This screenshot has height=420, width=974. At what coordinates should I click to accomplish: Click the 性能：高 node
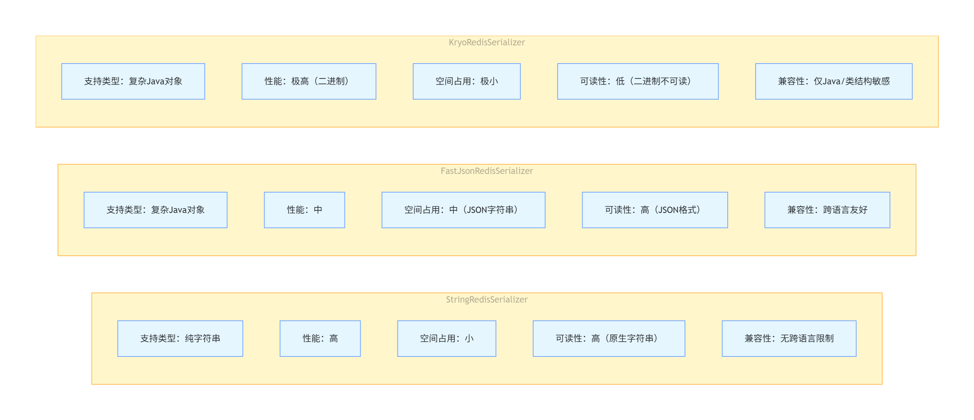320,339
